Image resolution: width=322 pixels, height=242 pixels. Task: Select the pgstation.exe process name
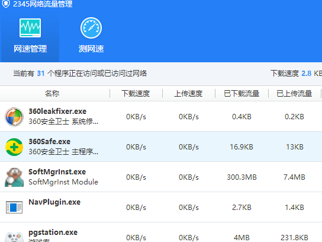pyautogui.click(x=53, y=233)
